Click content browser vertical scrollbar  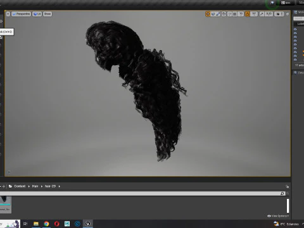288,206
